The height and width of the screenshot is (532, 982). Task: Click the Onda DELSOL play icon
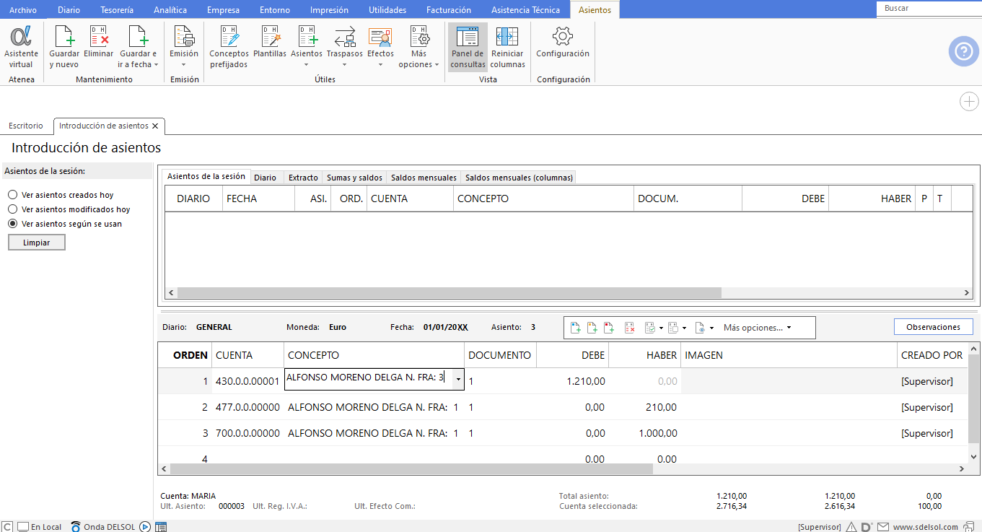tap(145, 527)
